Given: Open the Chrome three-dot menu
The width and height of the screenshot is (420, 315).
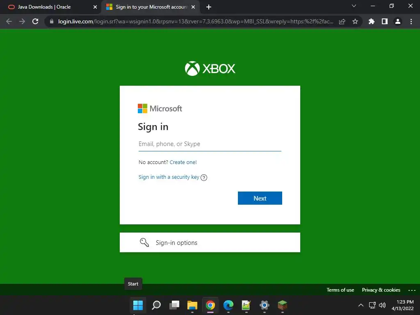Looking at the screenshot, I should coord(411,21).
